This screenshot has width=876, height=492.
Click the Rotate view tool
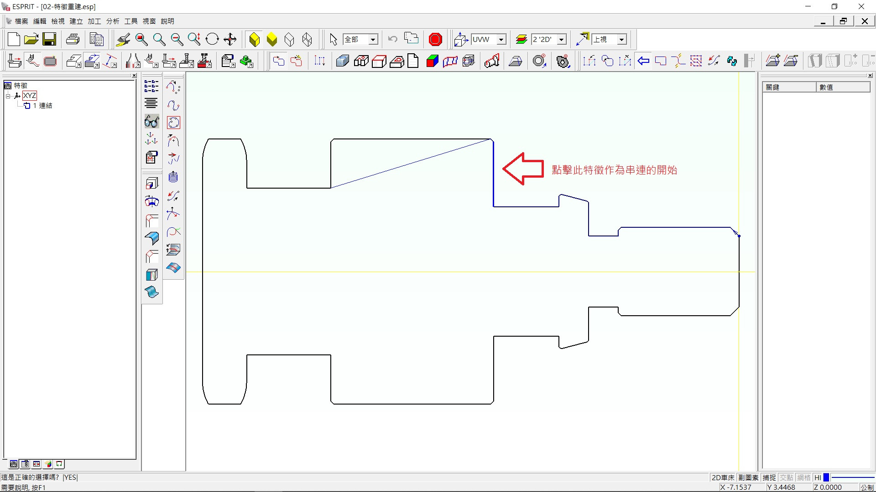[x=212, y=40]
